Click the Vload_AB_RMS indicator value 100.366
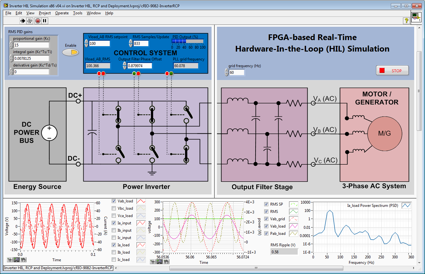Viewport: 425px width, 274px height. (98, 66)
